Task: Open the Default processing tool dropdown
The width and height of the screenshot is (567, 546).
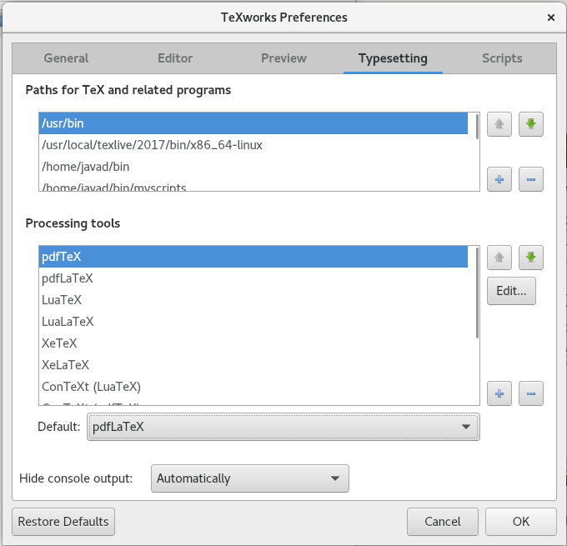Action: [283, 427]
